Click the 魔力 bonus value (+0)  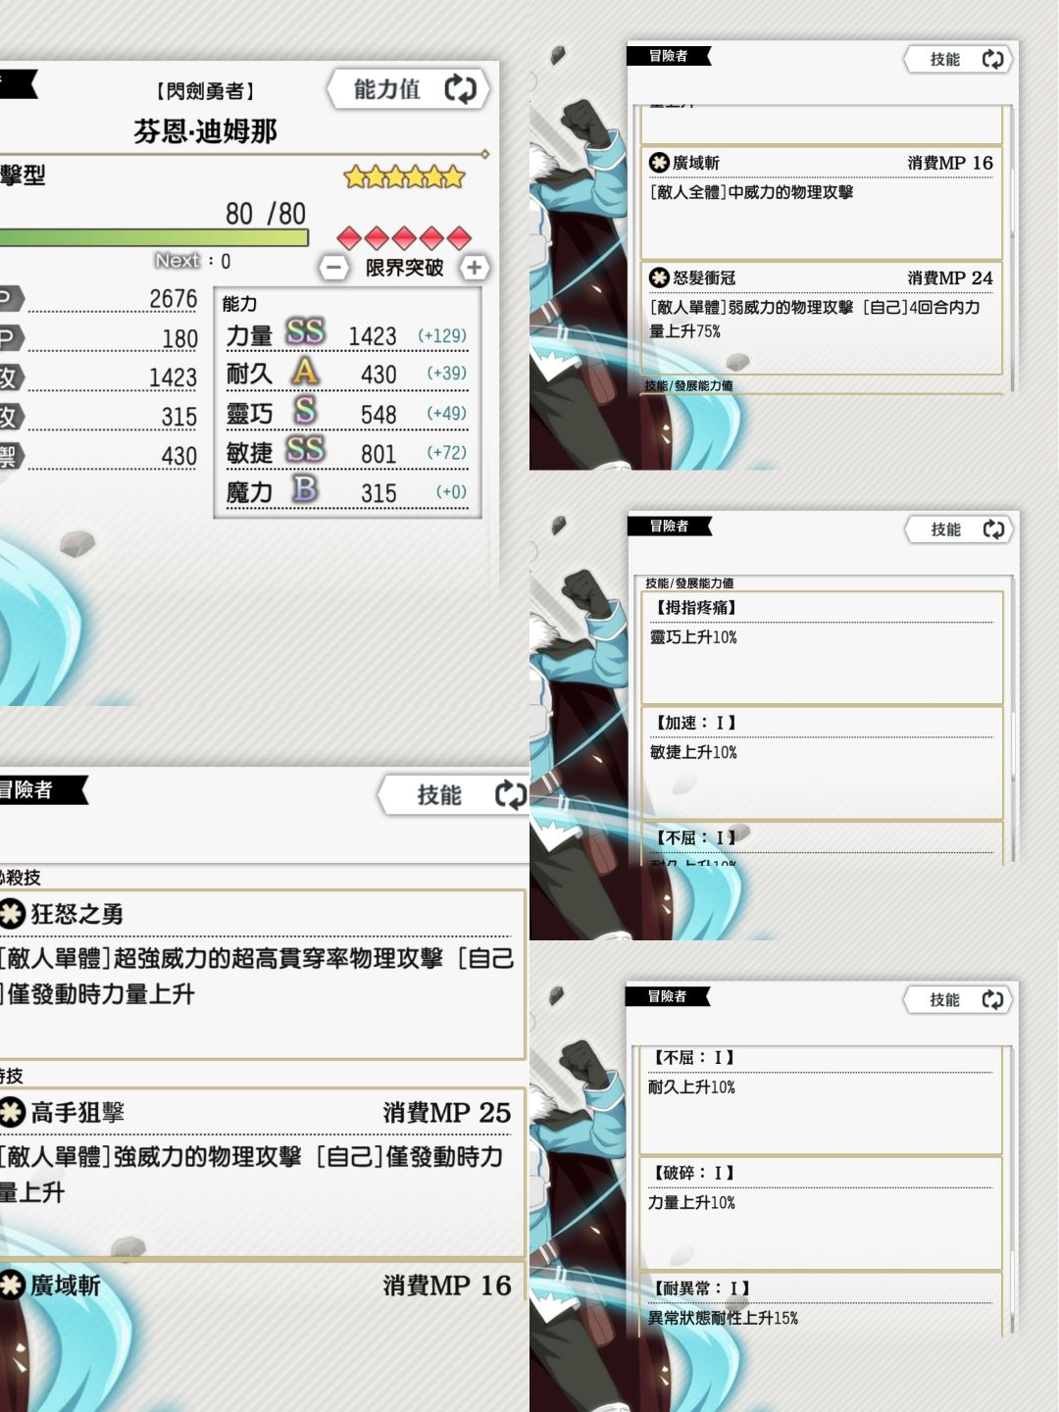(451, 491)
